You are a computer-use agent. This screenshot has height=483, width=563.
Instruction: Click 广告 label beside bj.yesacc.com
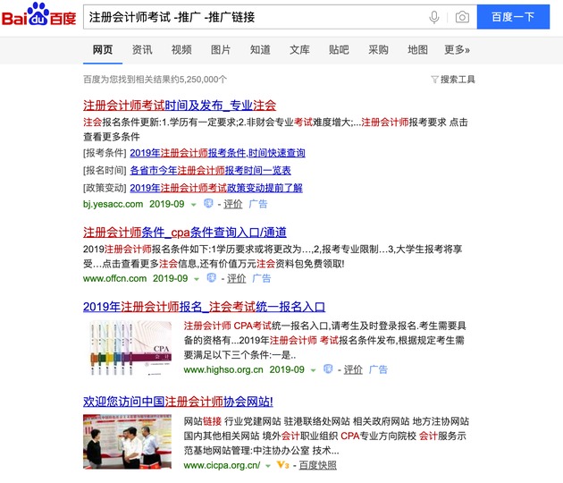[x=258, y=204]
